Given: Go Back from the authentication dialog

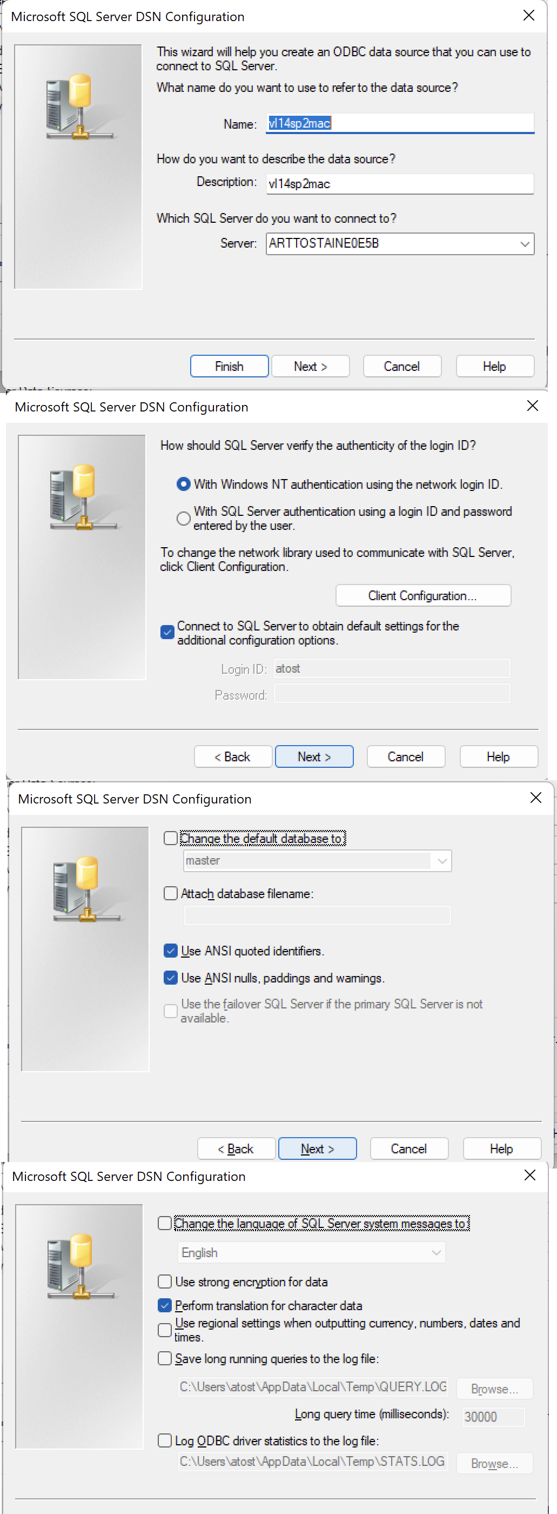Looking at the screenshot, I should pos(233,756).
